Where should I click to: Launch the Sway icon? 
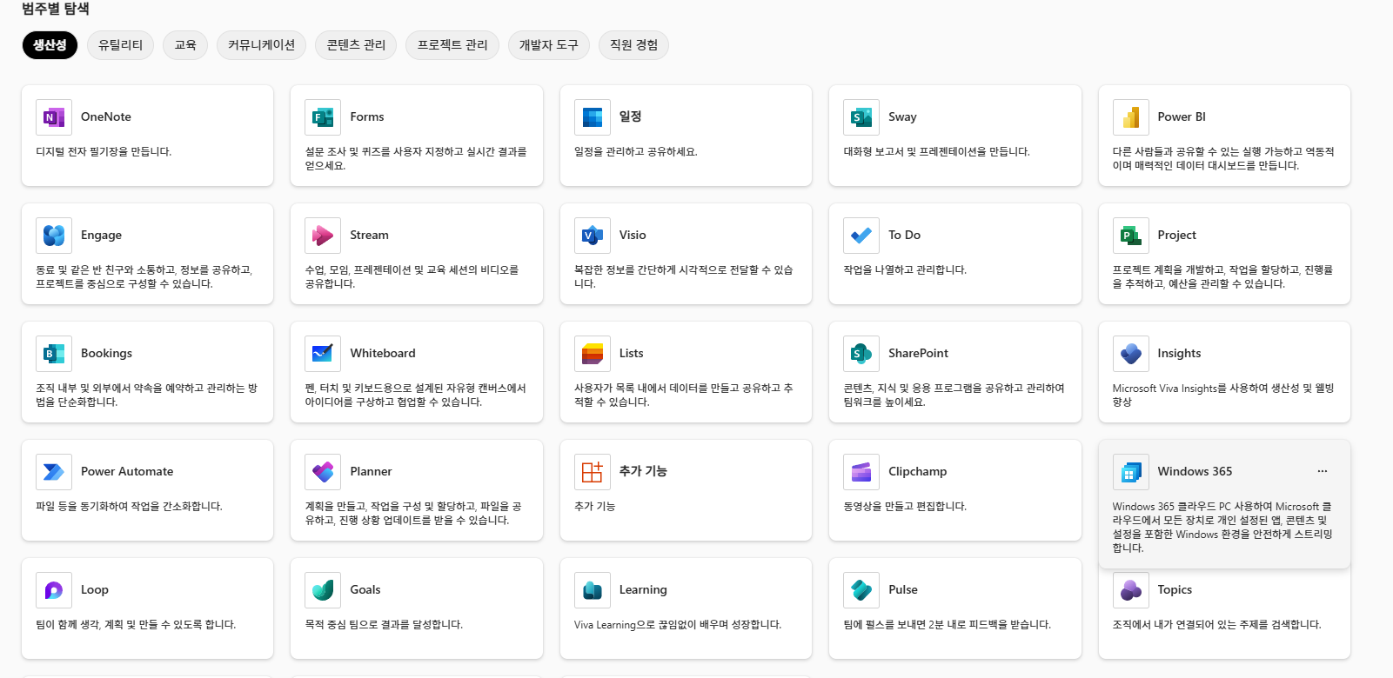[861, 116]
